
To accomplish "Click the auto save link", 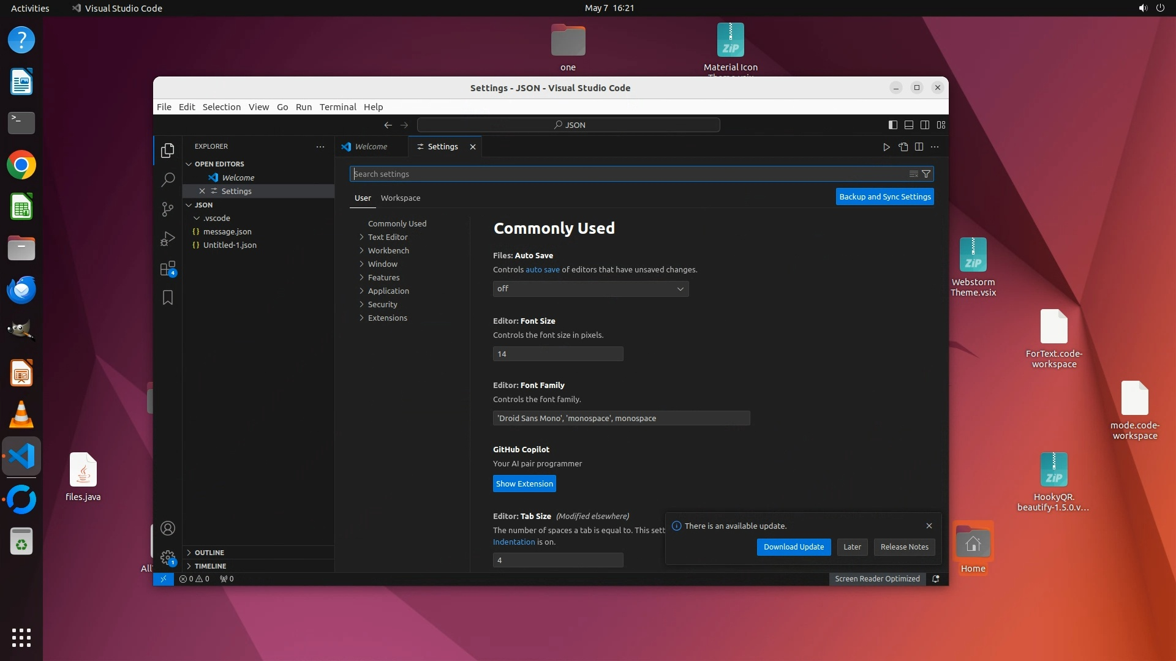I will click(542, 270).
